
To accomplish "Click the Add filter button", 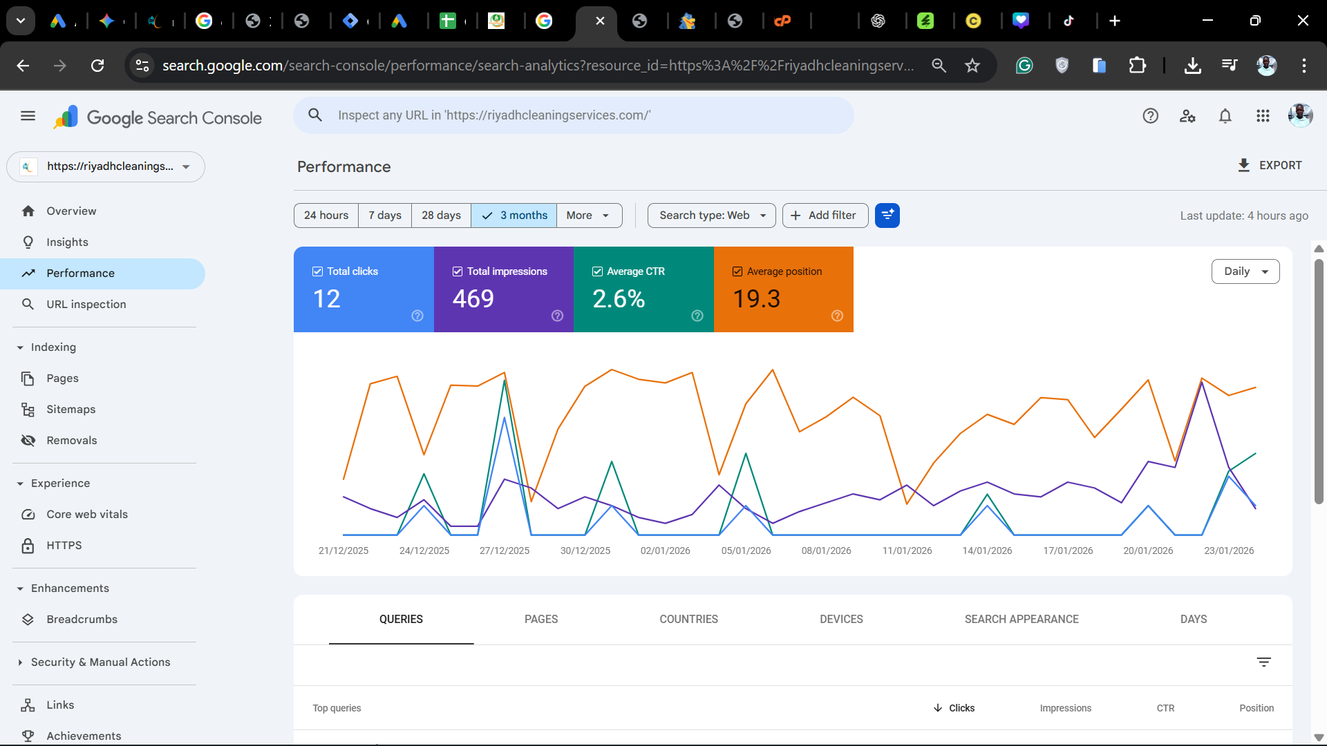I will pyautogui.click(x=825, y=215).
